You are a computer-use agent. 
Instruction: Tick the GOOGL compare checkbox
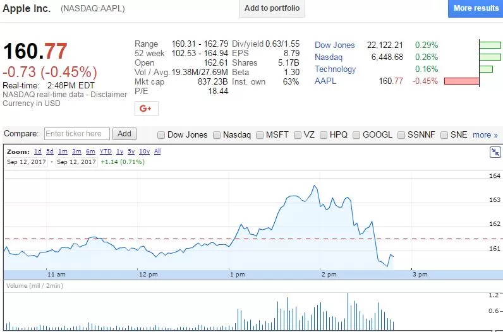356,135
